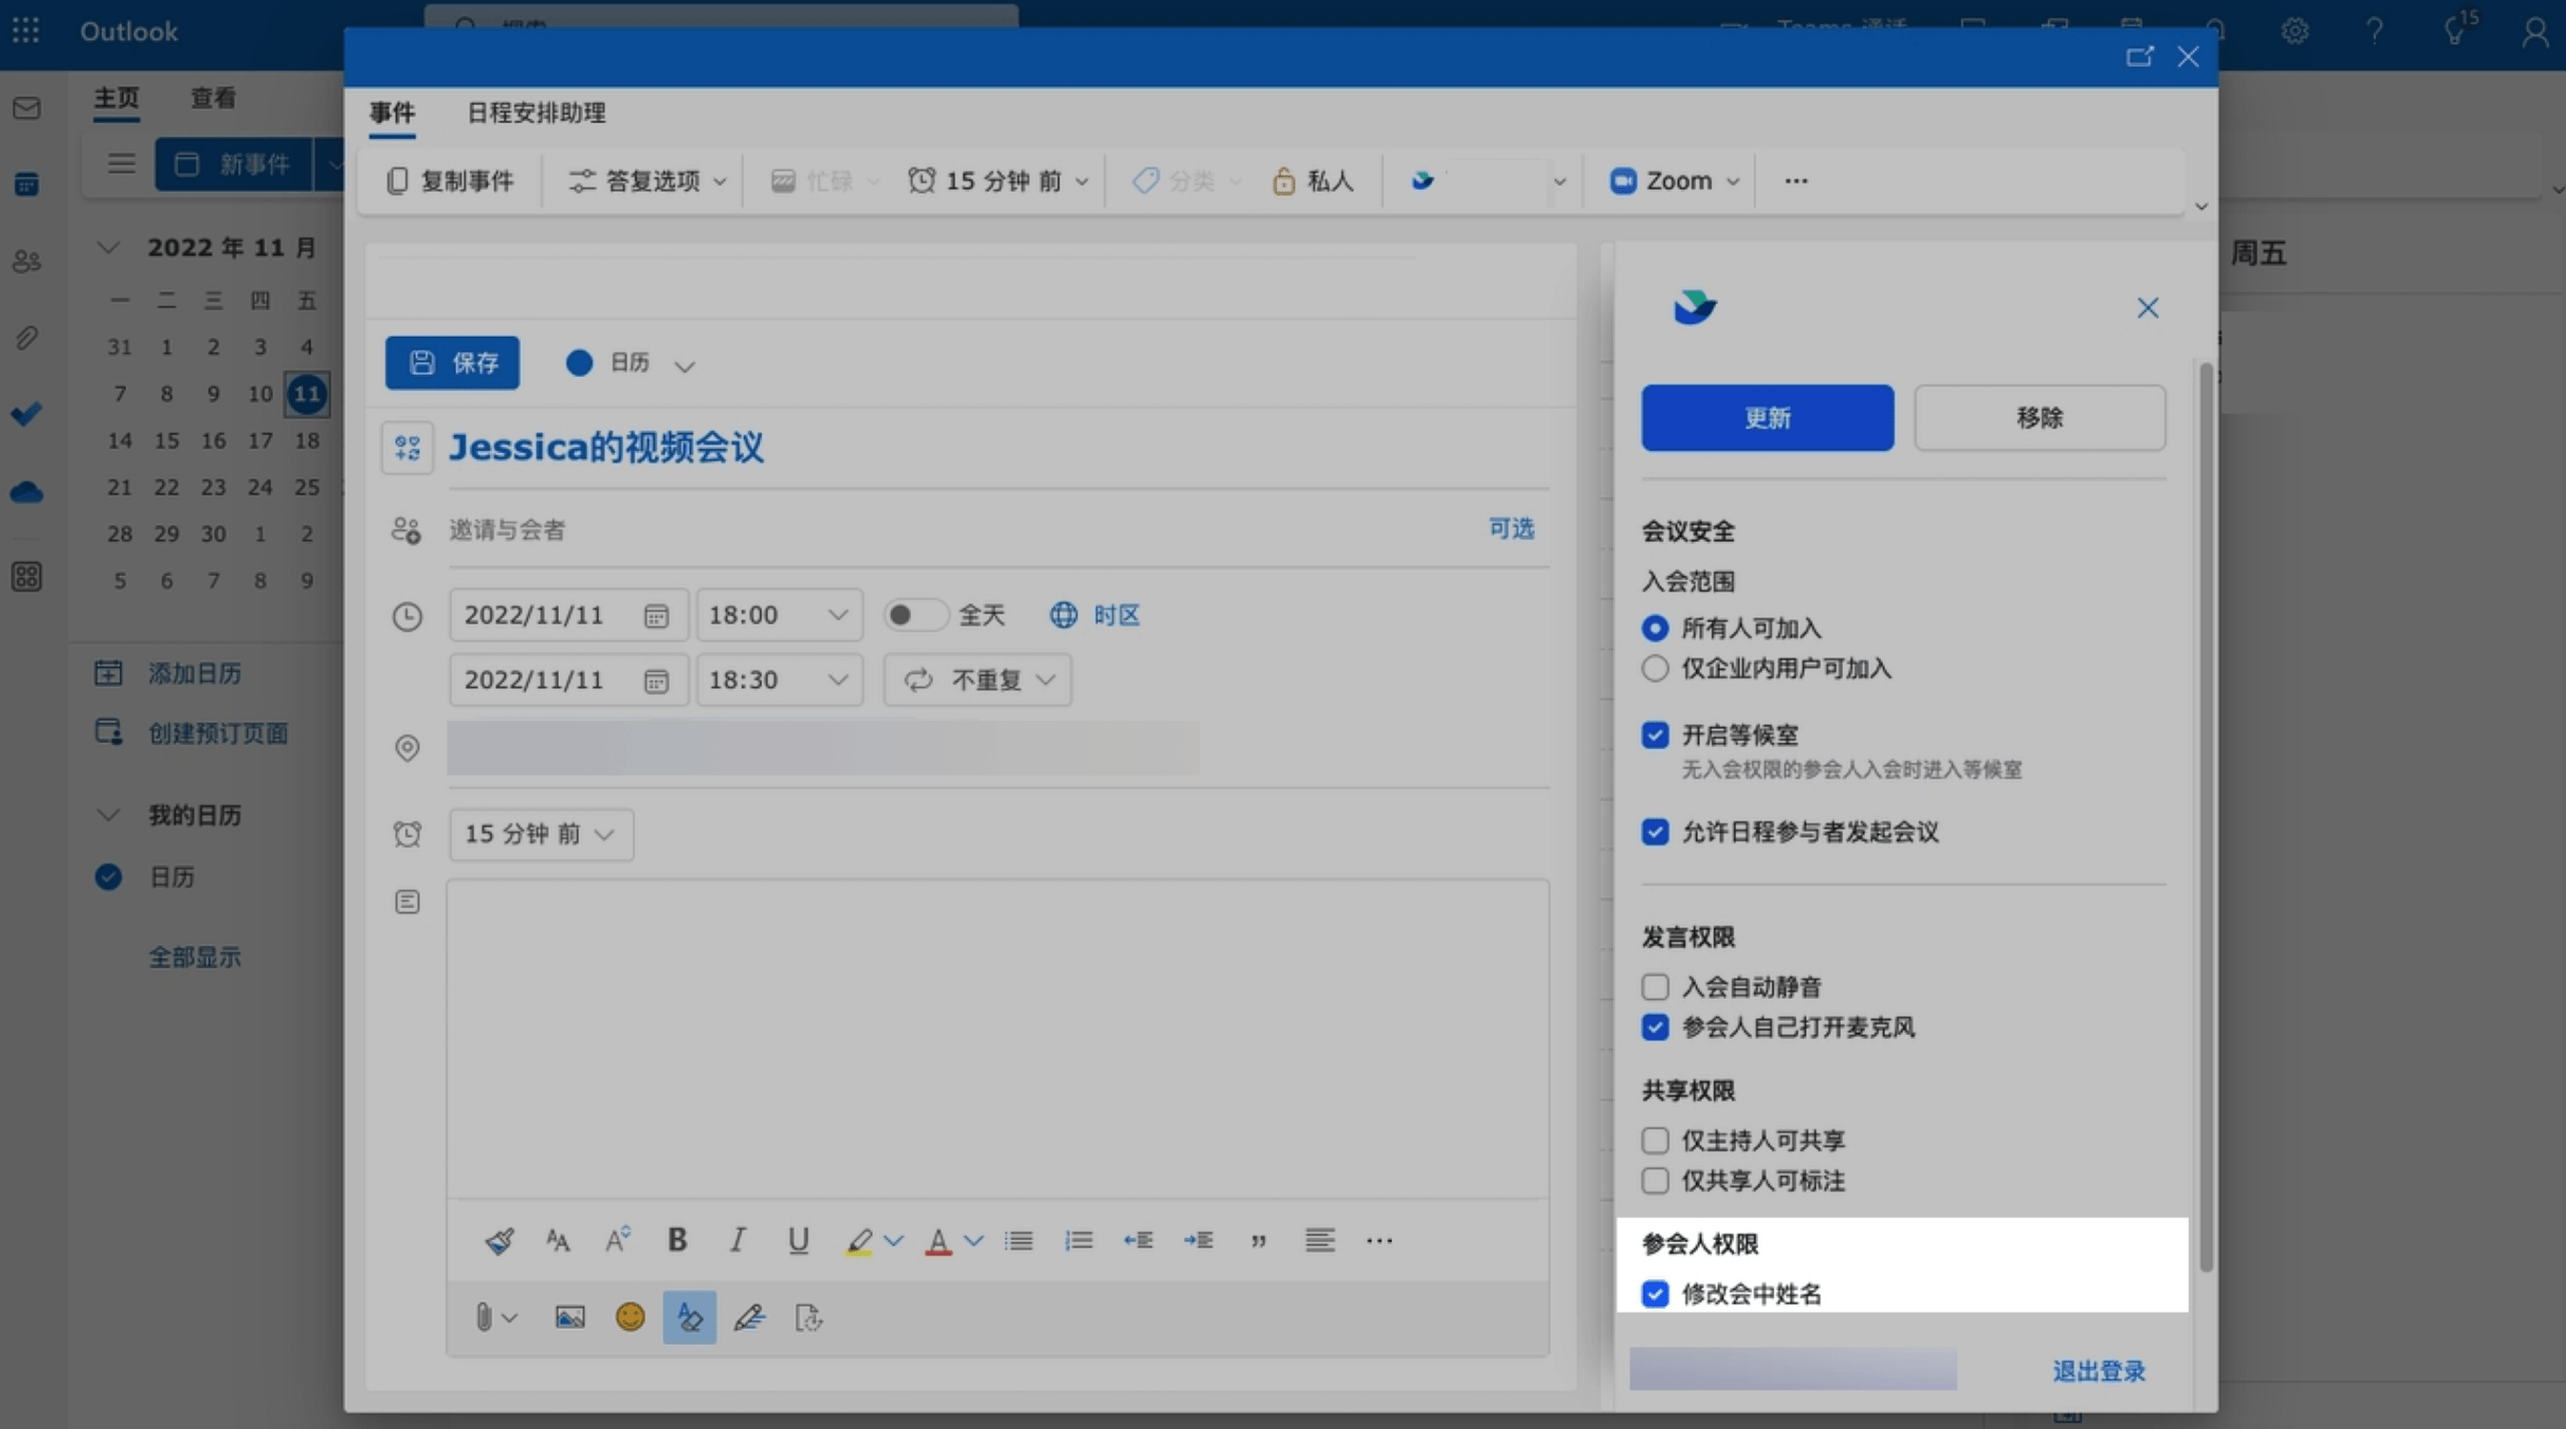Decrease paragraph indent

(x=1139, y=1241)
